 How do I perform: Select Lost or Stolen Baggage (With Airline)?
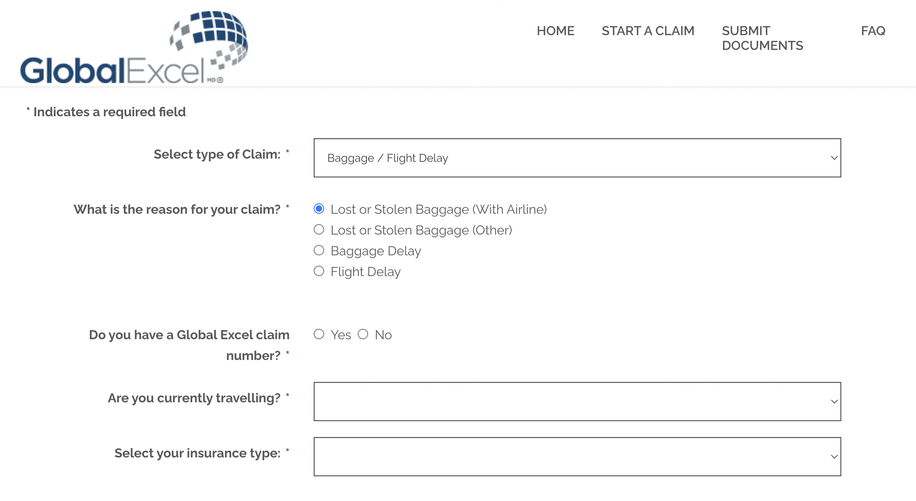[x=319, y=209]
